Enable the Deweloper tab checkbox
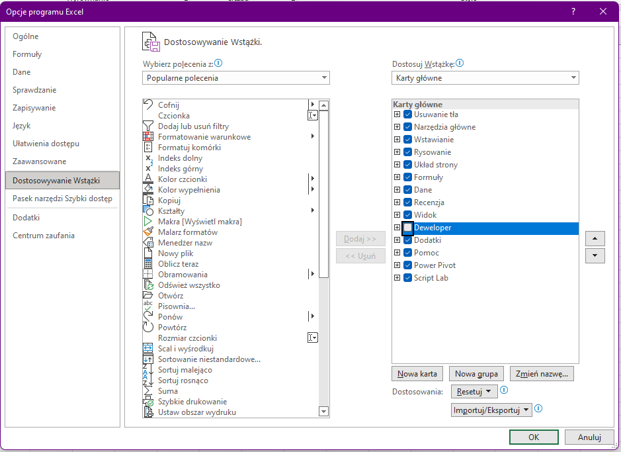Image resolution: width=621 pixels, height=452 pixels. click(407, 228)
